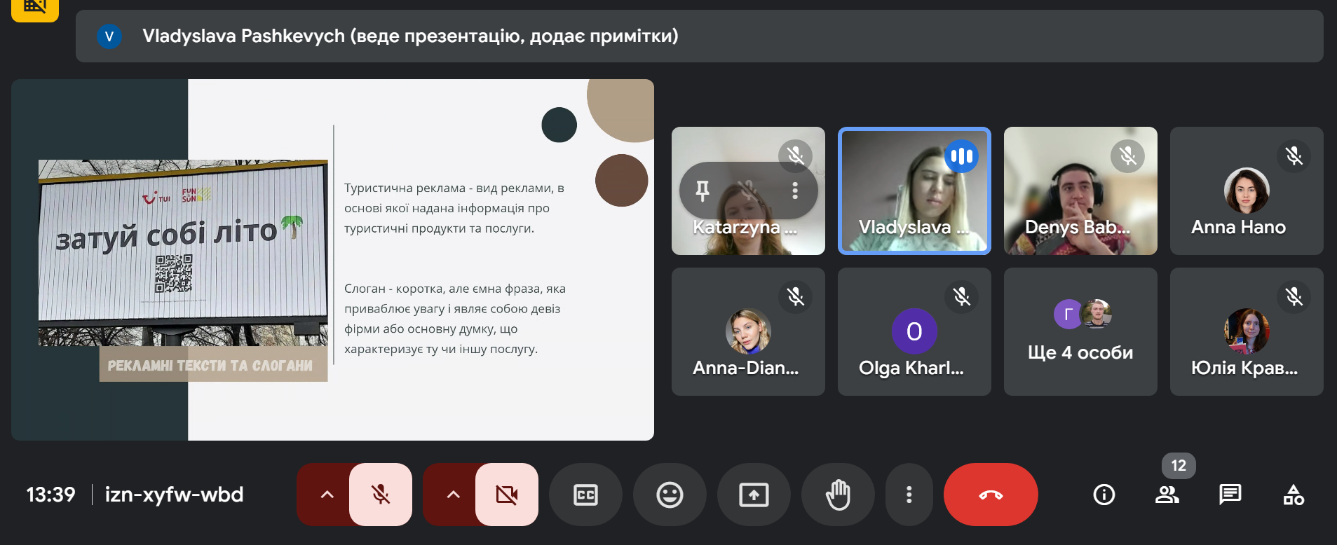Viewport: 1337px width, 545px height.
Task: Click the presented slide with billboard
Action: point(332,260)
